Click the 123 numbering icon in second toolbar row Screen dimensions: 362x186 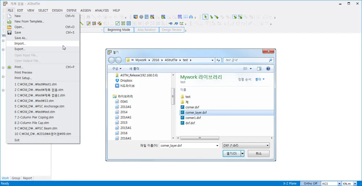[x=182, y=23]
